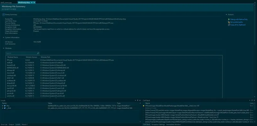Select the Locals bottom tab
The image size is (257, 126).
pos(18,124)
